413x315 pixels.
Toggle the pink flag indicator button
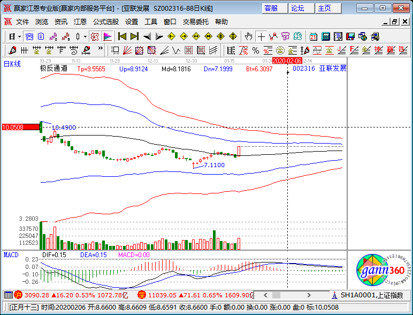(x=108, y=36)
